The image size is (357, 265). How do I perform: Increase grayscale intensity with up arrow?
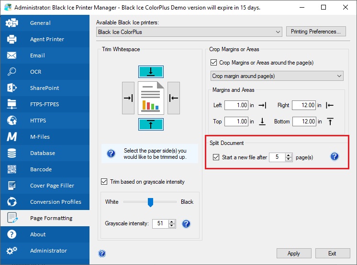tap(172, 221)
